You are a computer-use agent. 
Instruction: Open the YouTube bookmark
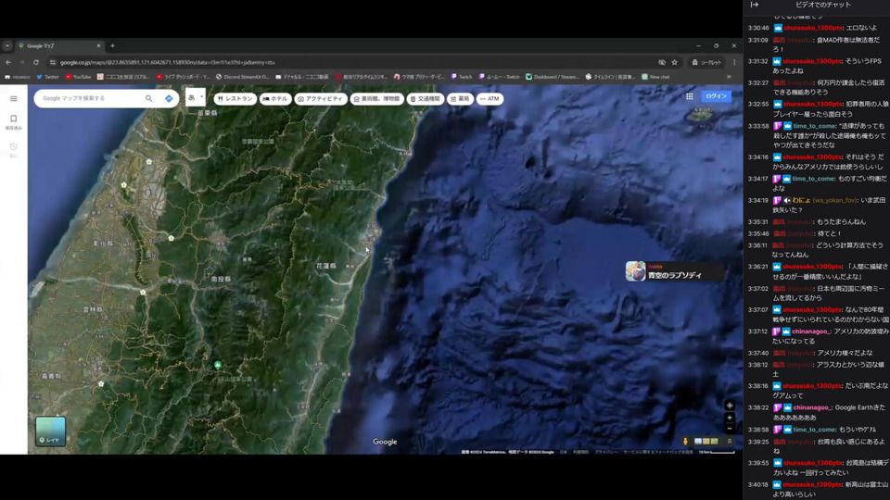[x=78, y=77]
